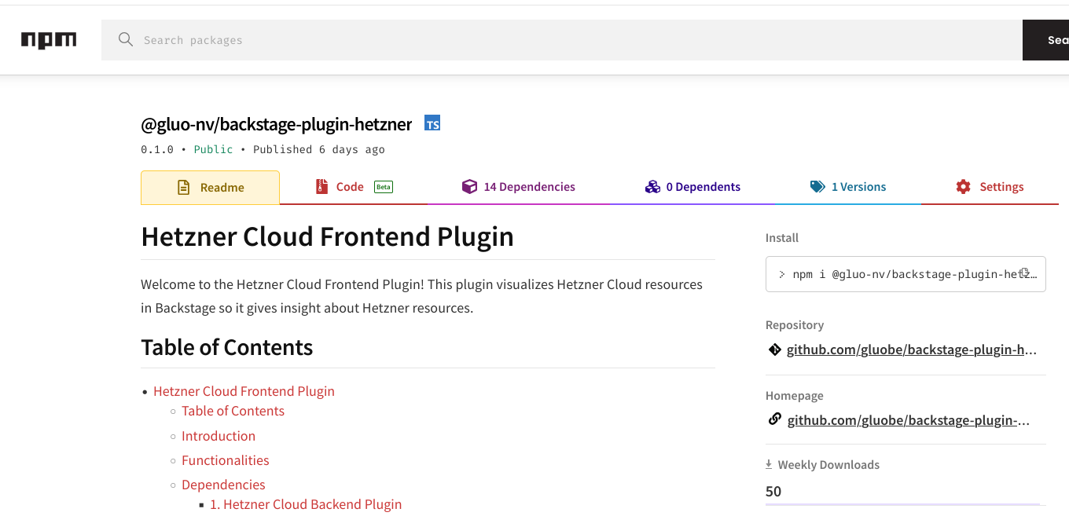The image size is (1069, 516).
Task: Click the homepage chain-link icon
Action: [x=774, y=419]
